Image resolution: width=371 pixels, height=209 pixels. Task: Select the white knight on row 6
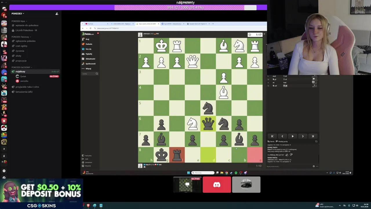pyautogui.click(x=192, y=124)
